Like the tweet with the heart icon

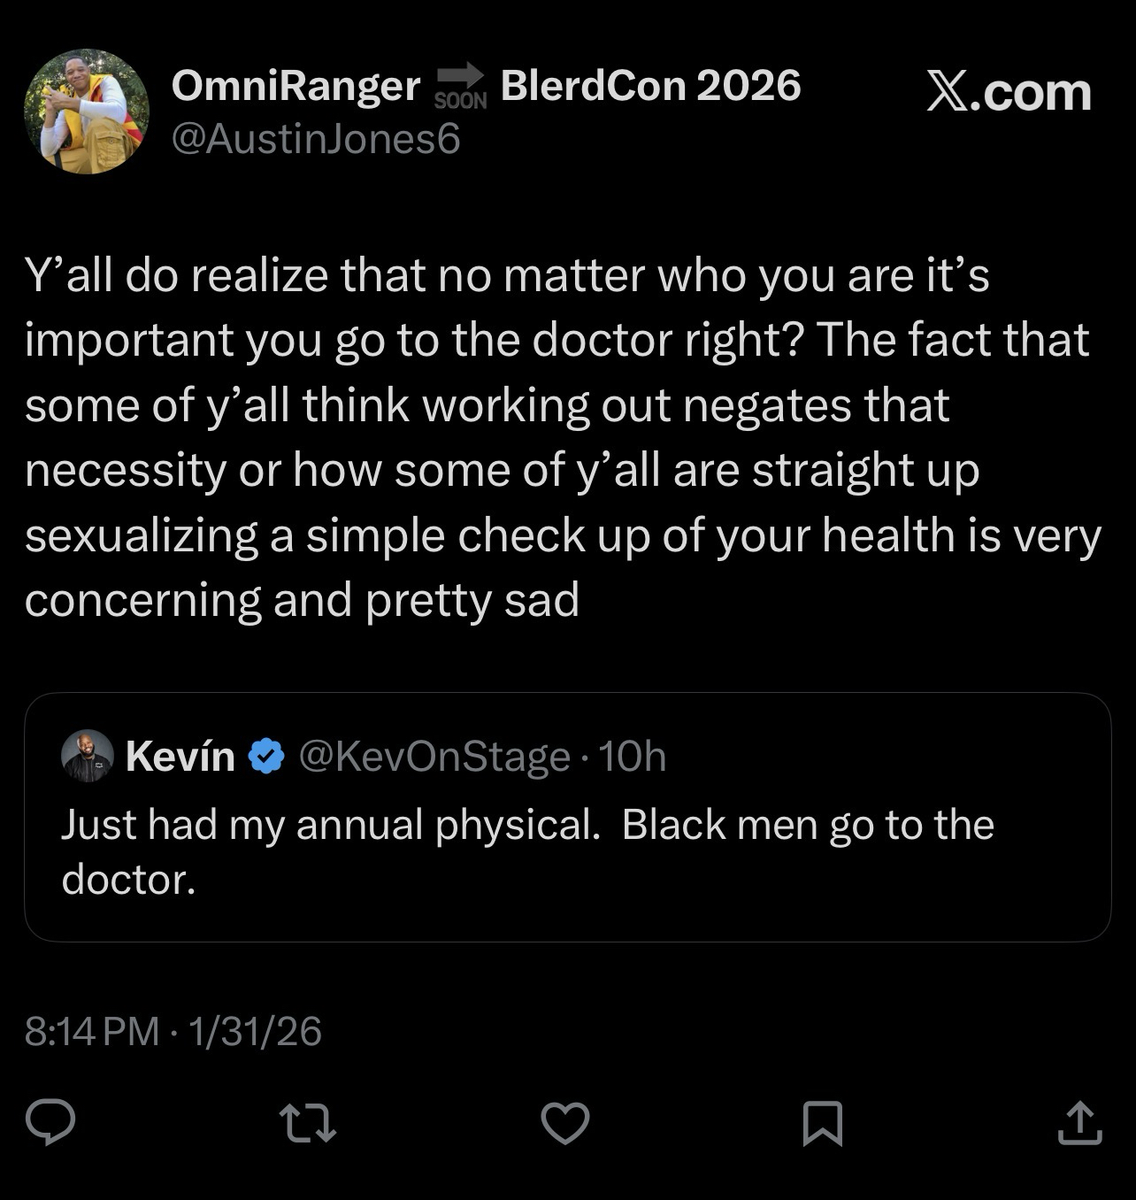click(x=564, y=1123)
